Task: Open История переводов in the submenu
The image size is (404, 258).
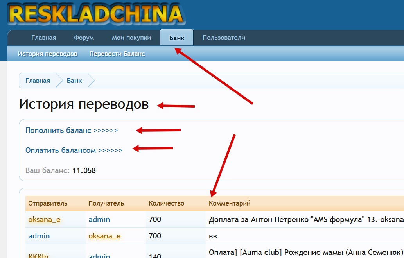Action: (47, 54)
